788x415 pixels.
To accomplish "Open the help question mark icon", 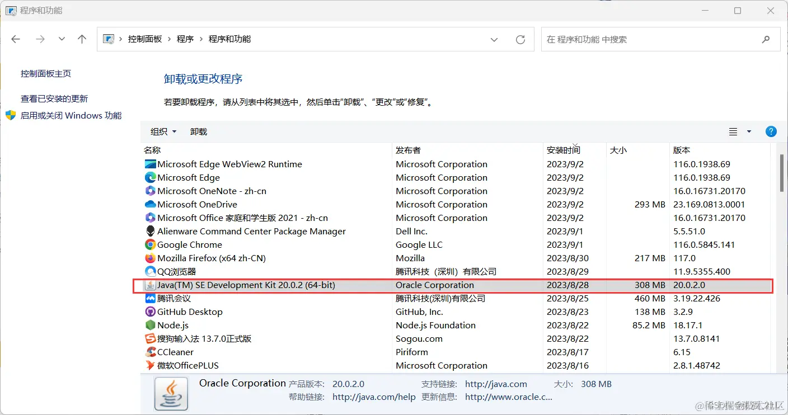I will (x=771, y=131).
